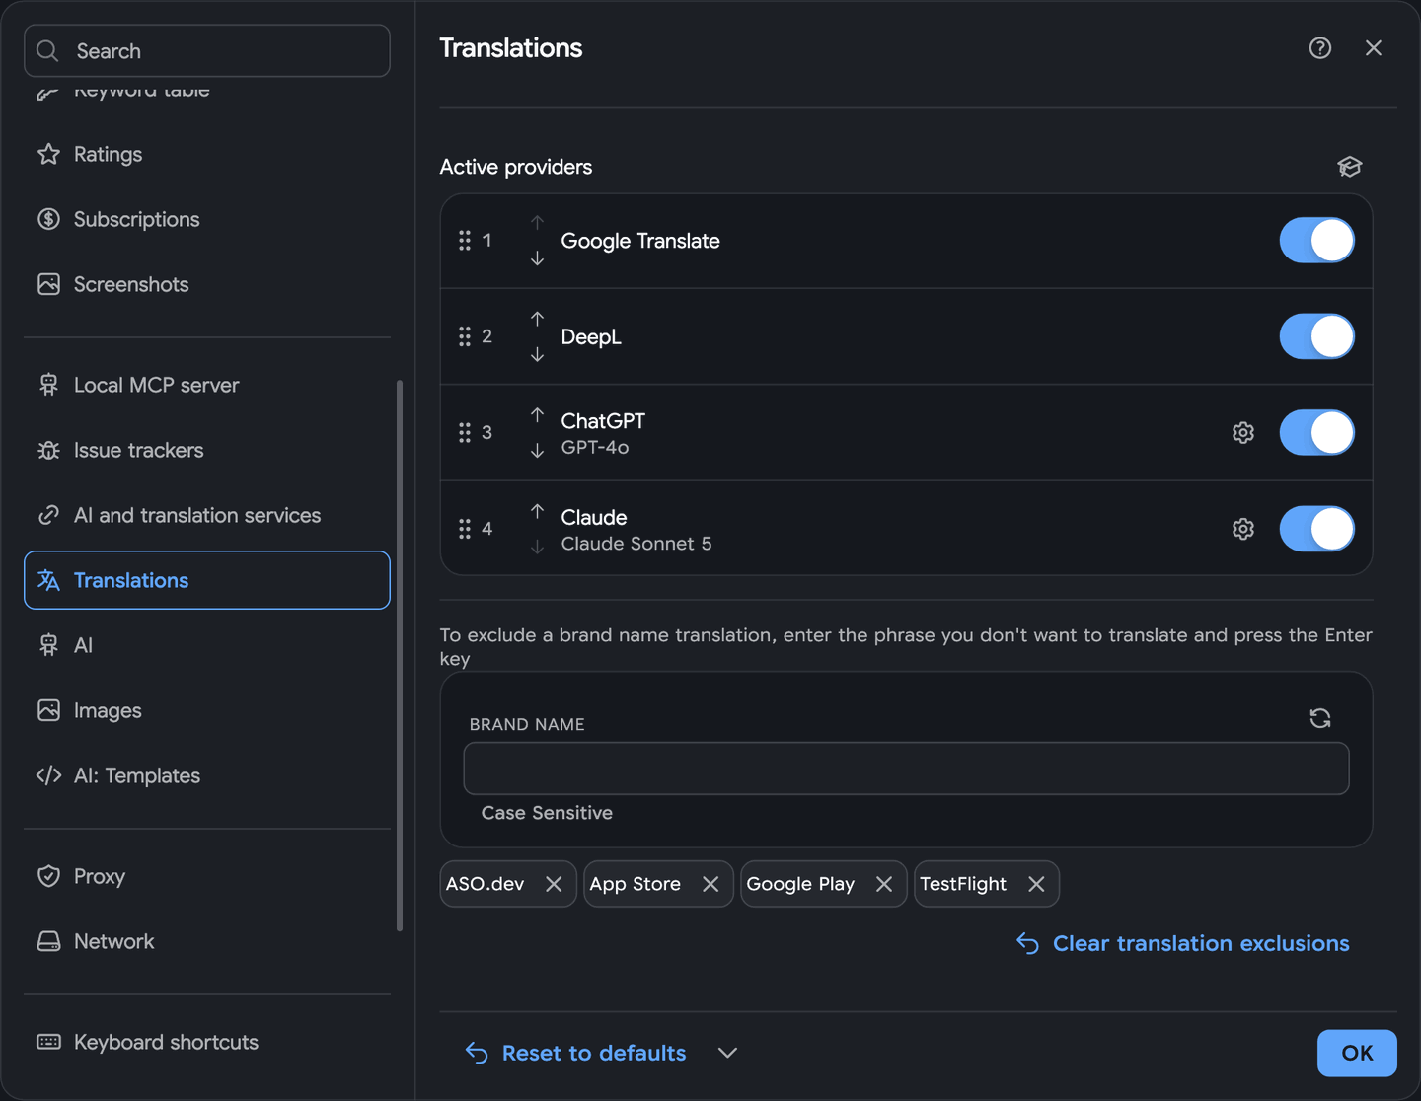The height and width of the screenshot is (1101, 1421).
Task: Move ChatGPT down with arrow
Action: (x=537, y=451)
